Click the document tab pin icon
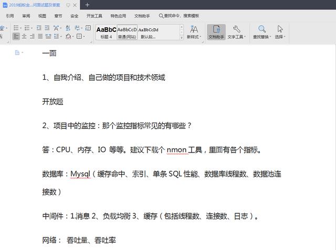 pos(68,5)
